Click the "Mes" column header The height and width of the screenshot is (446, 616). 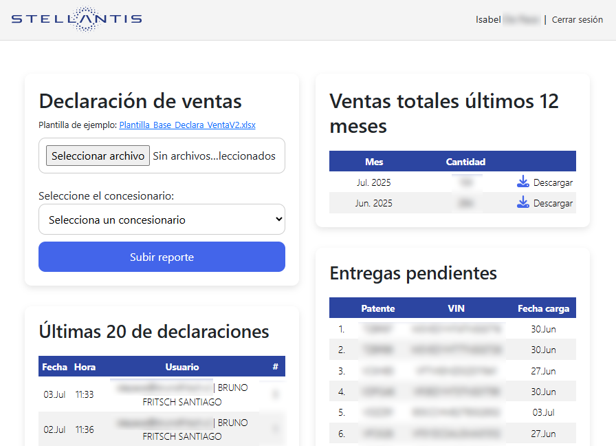tap(374, 162)
